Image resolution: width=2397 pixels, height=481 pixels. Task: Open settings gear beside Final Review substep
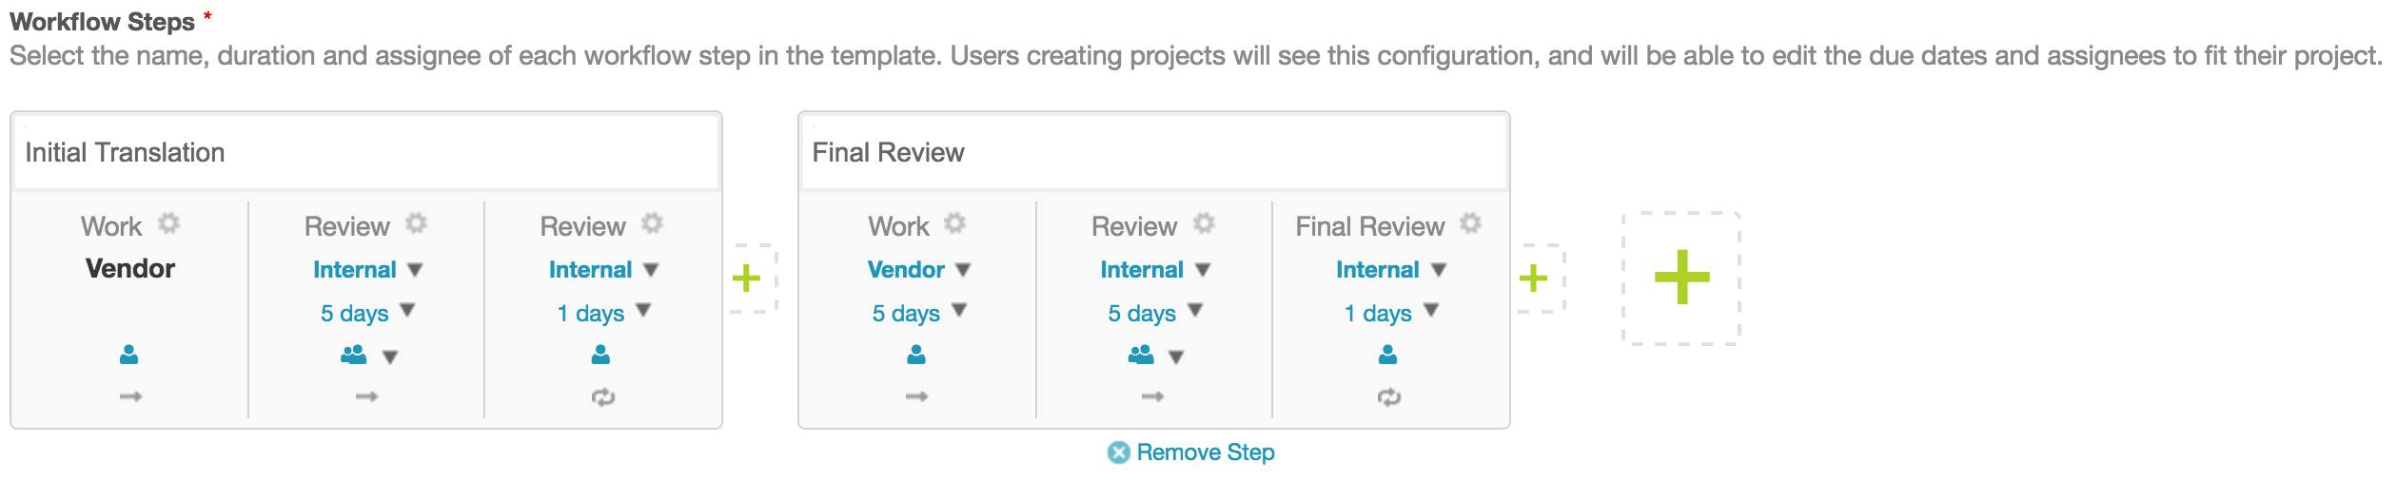point(1470,223)
